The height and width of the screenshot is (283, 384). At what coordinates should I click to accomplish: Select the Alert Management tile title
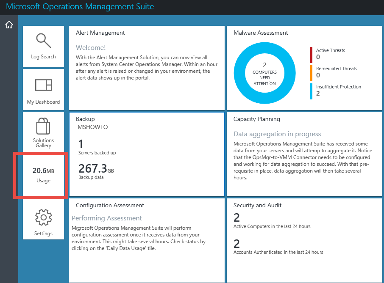tap(100, 33)
